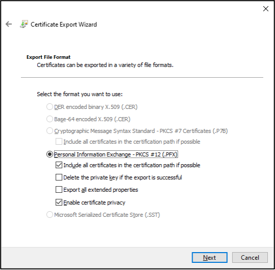Image resolution: width=275 pixels, height=270 pixels.
Task: Check Export all extended properties
Action: [x=59, y=190]
